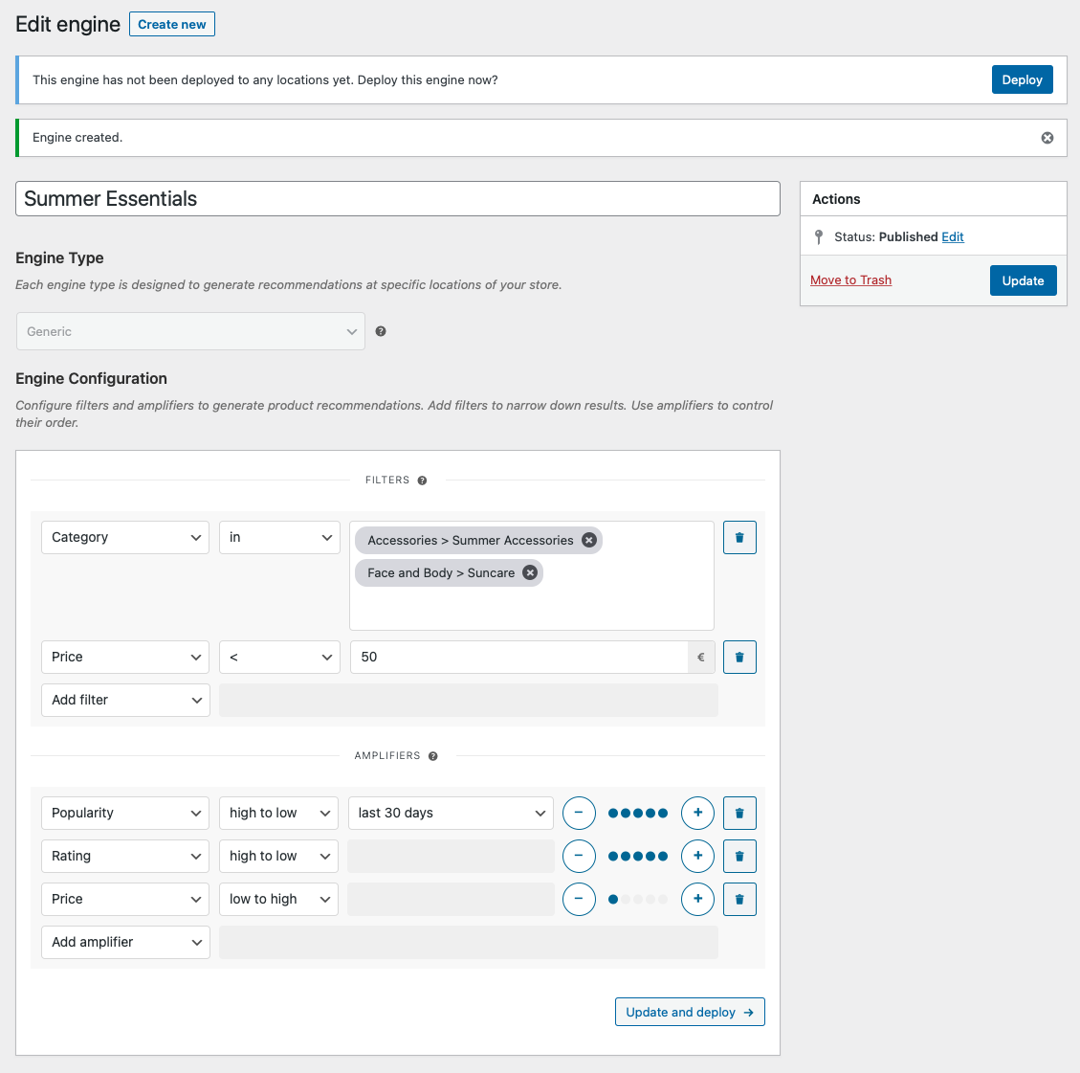Change Price amplifier low to high order
Image resolution: width=1080 pixels, height=1073 pixels.
(278, 900)
